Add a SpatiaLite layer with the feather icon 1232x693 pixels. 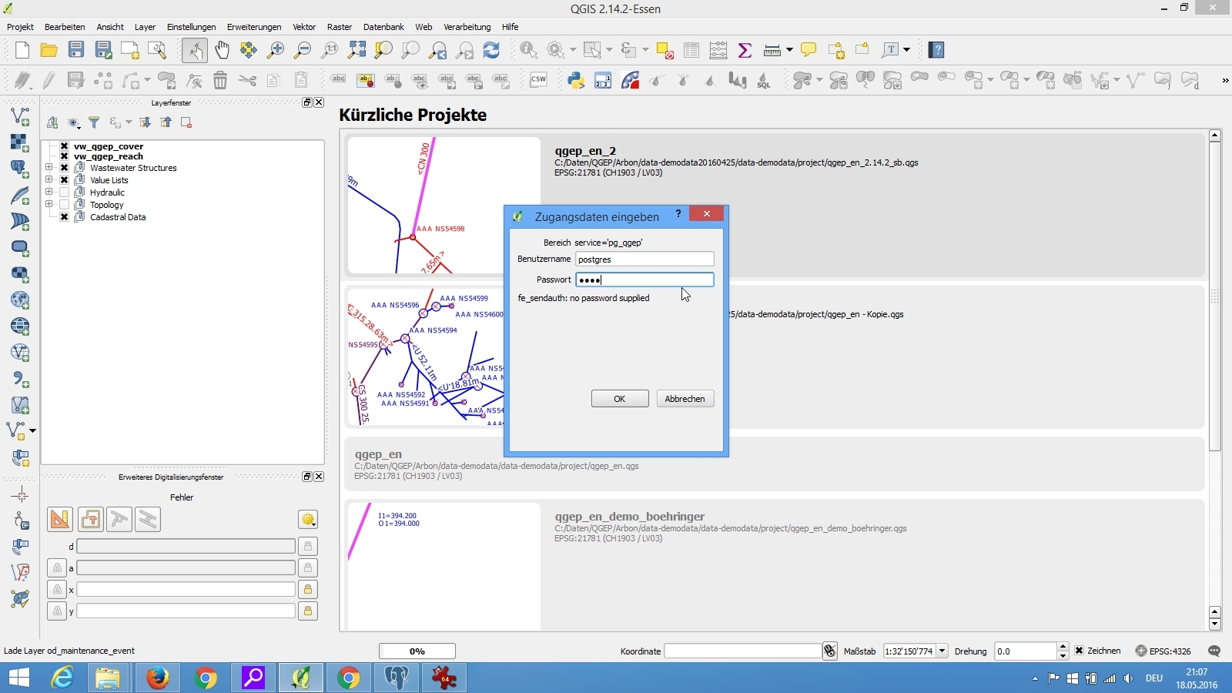[20, 196]
